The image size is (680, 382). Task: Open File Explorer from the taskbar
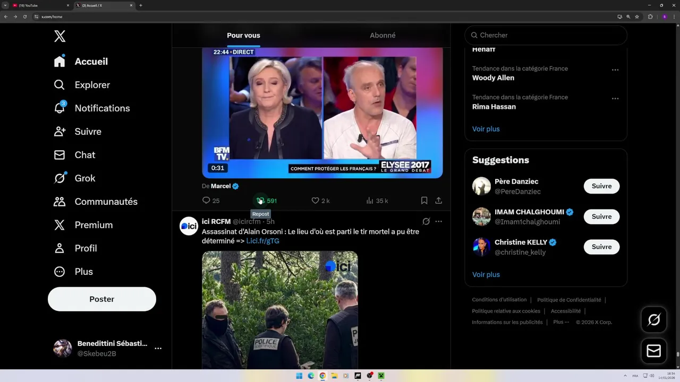334,376
